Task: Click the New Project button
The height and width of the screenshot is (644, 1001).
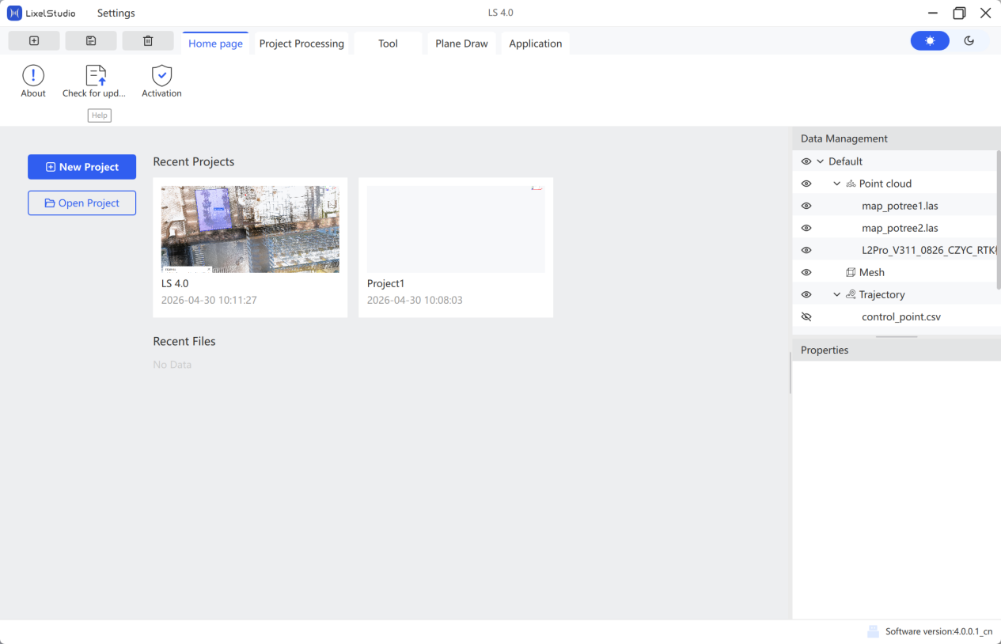Action: pyautogui.click(x=82, y=167)
